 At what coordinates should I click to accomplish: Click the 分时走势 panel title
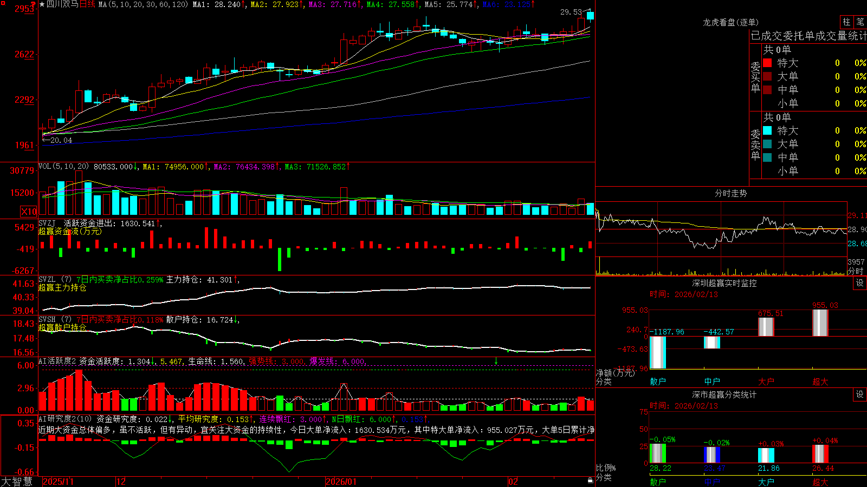pos(731,193)
